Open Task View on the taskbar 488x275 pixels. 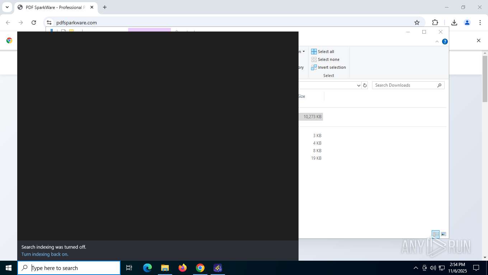(129, 268)
